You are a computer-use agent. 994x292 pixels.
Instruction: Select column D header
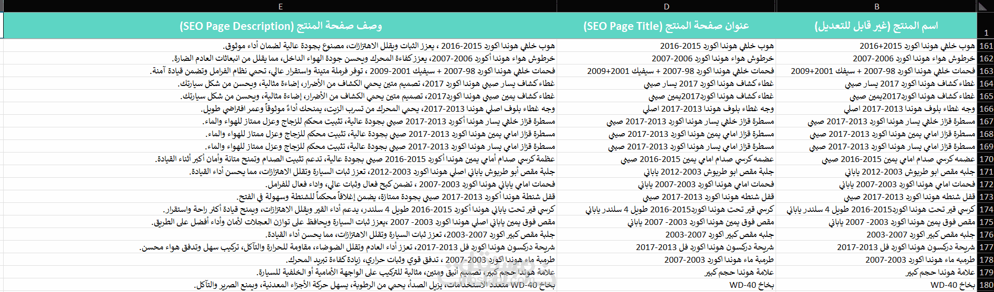tap(666, 6)
